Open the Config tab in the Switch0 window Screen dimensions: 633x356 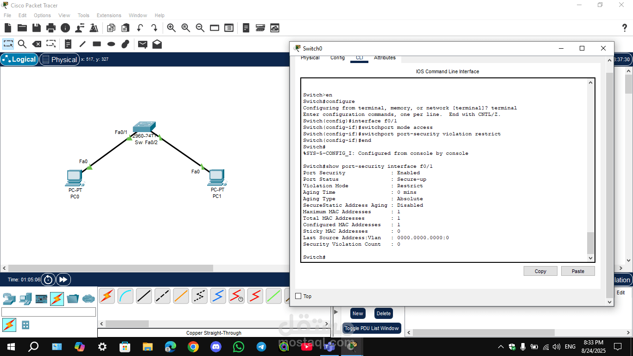337,58
